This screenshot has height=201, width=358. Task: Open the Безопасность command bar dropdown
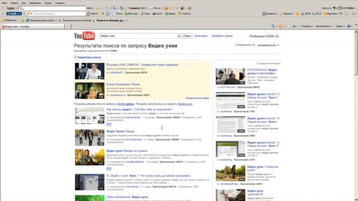[x=324, y=26]
